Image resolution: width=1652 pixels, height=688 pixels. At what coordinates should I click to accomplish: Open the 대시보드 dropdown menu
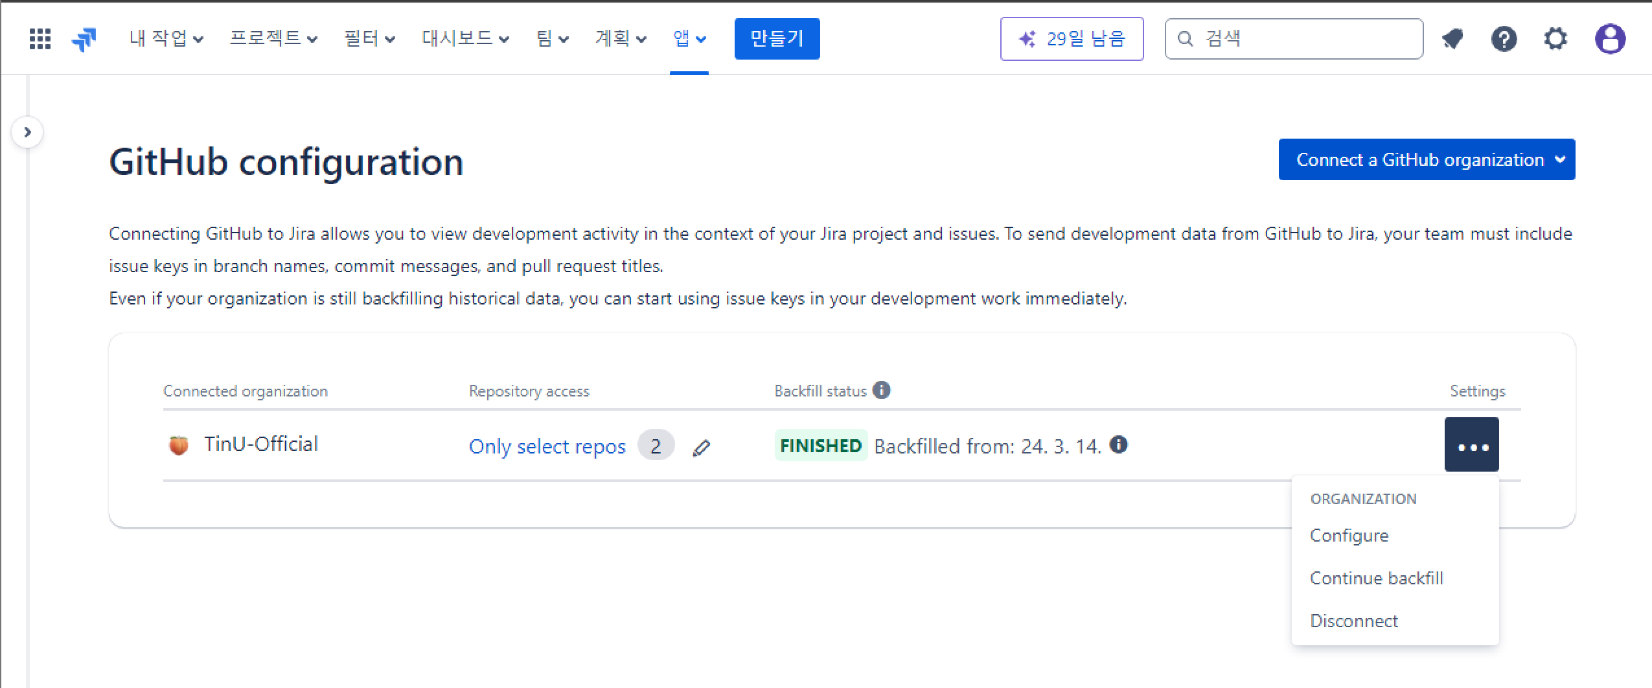click(465, 39)
